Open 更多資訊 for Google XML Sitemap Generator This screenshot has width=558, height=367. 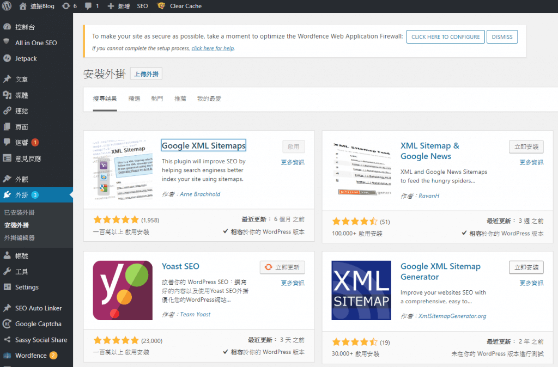pyautogui.click(x=531, y=283)
